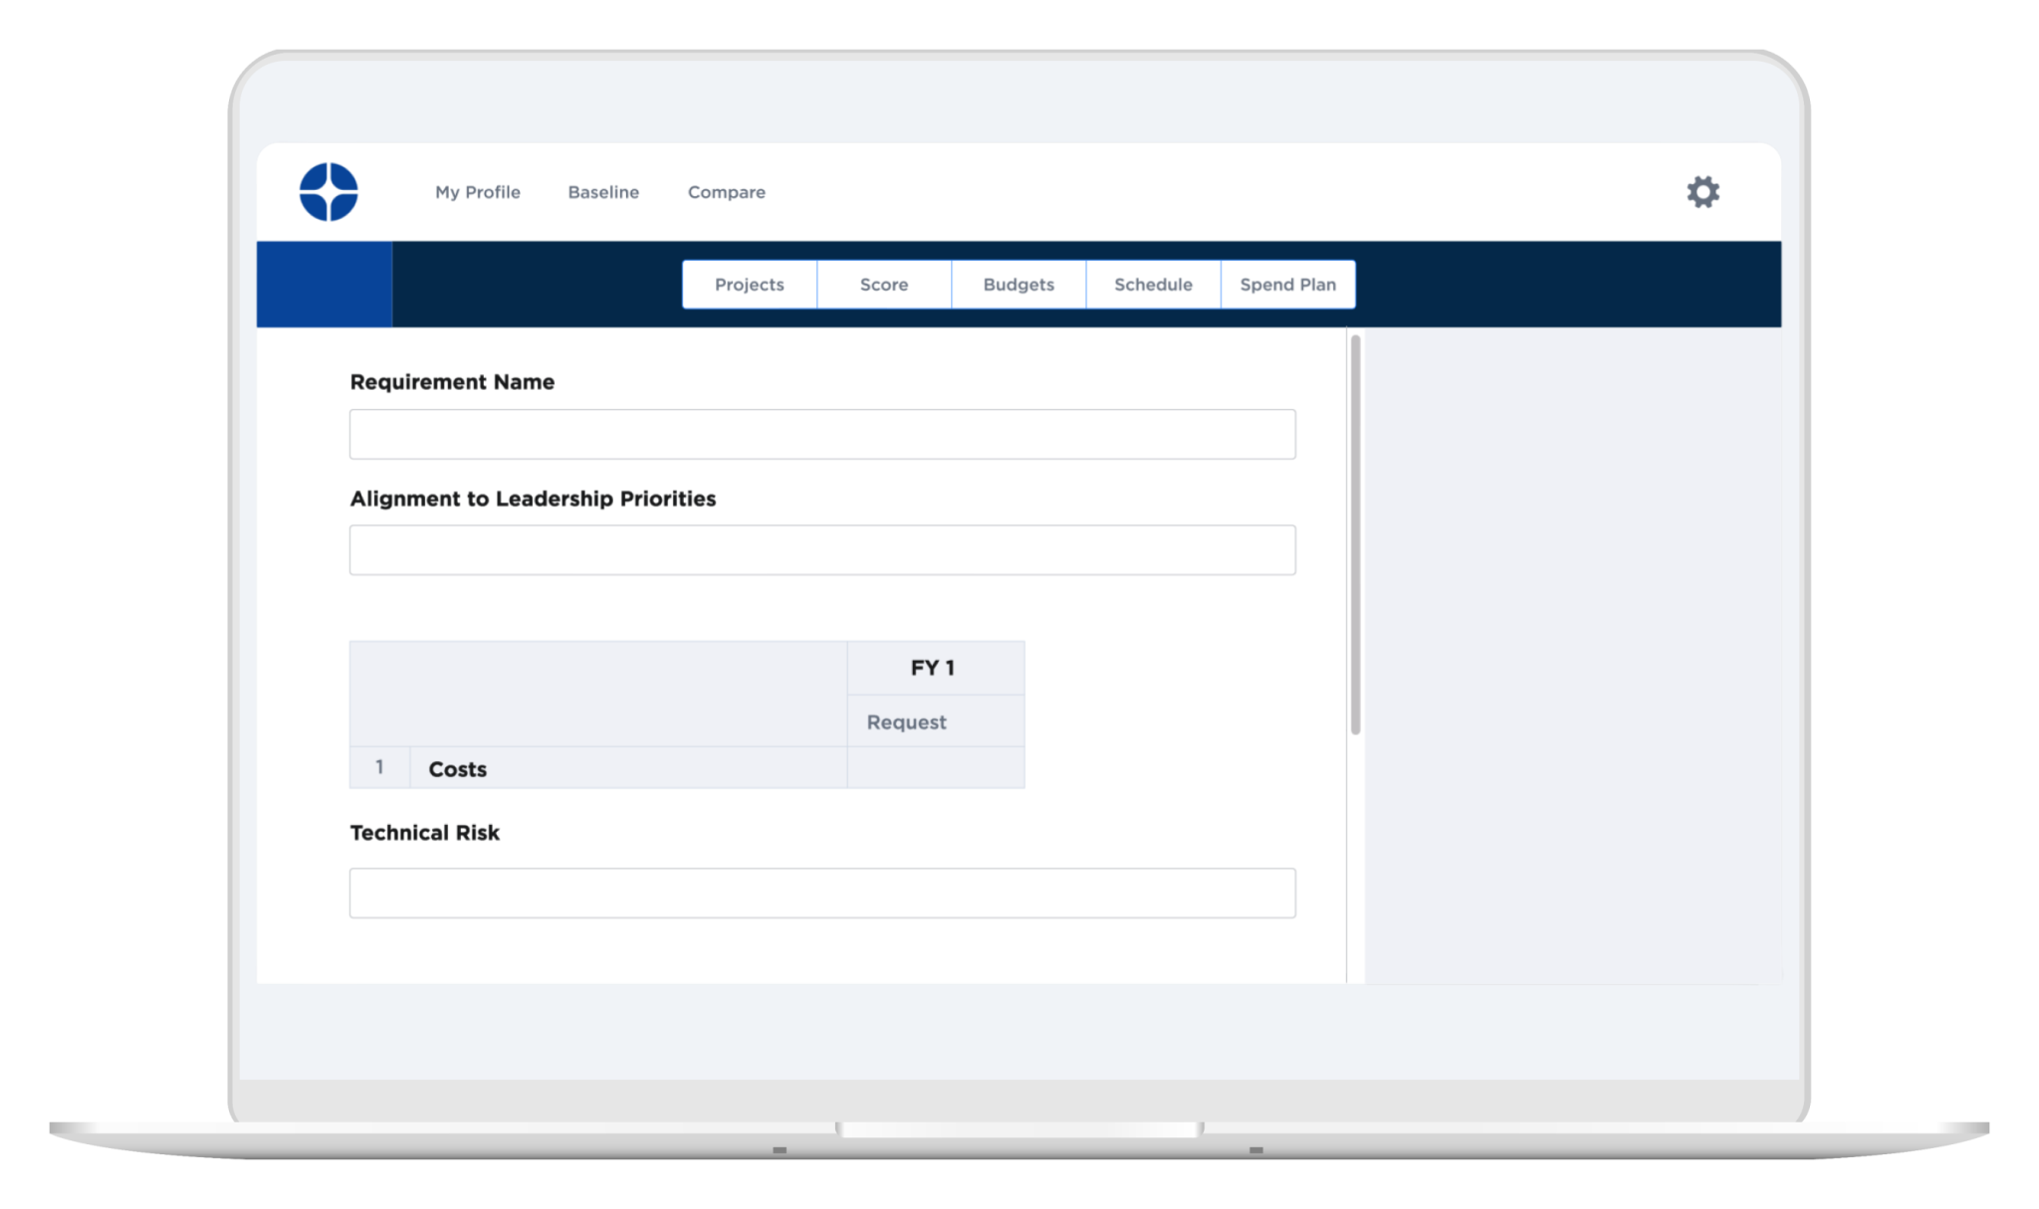Click the FY 1 column header
This screenshot has width=2039, height=1209.
point(934,668)
